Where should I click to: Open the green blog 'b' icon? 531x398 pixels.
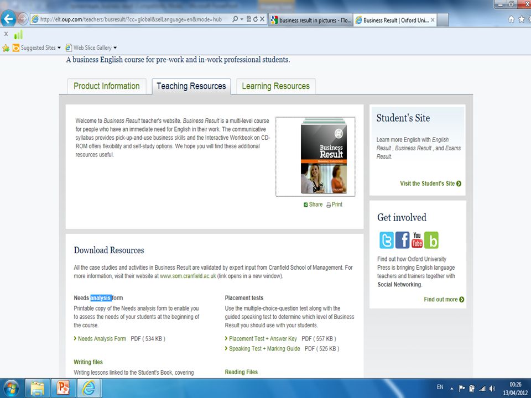click(x=431, y=240)
